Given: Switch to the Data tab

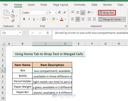Looking at the screenshot, I should tap(94, 5).
